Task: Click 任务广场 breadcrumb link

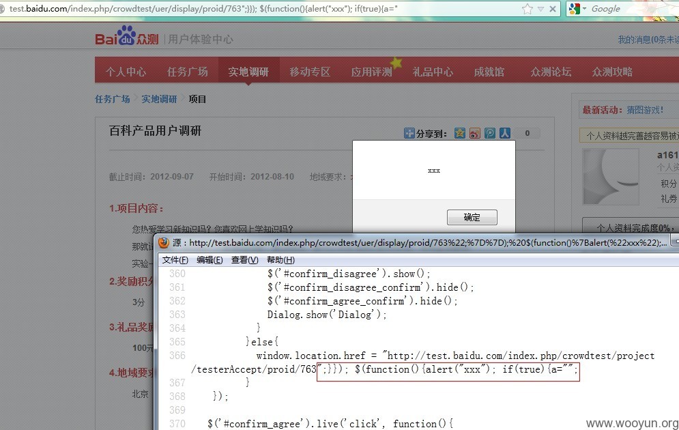Action: 113,99
